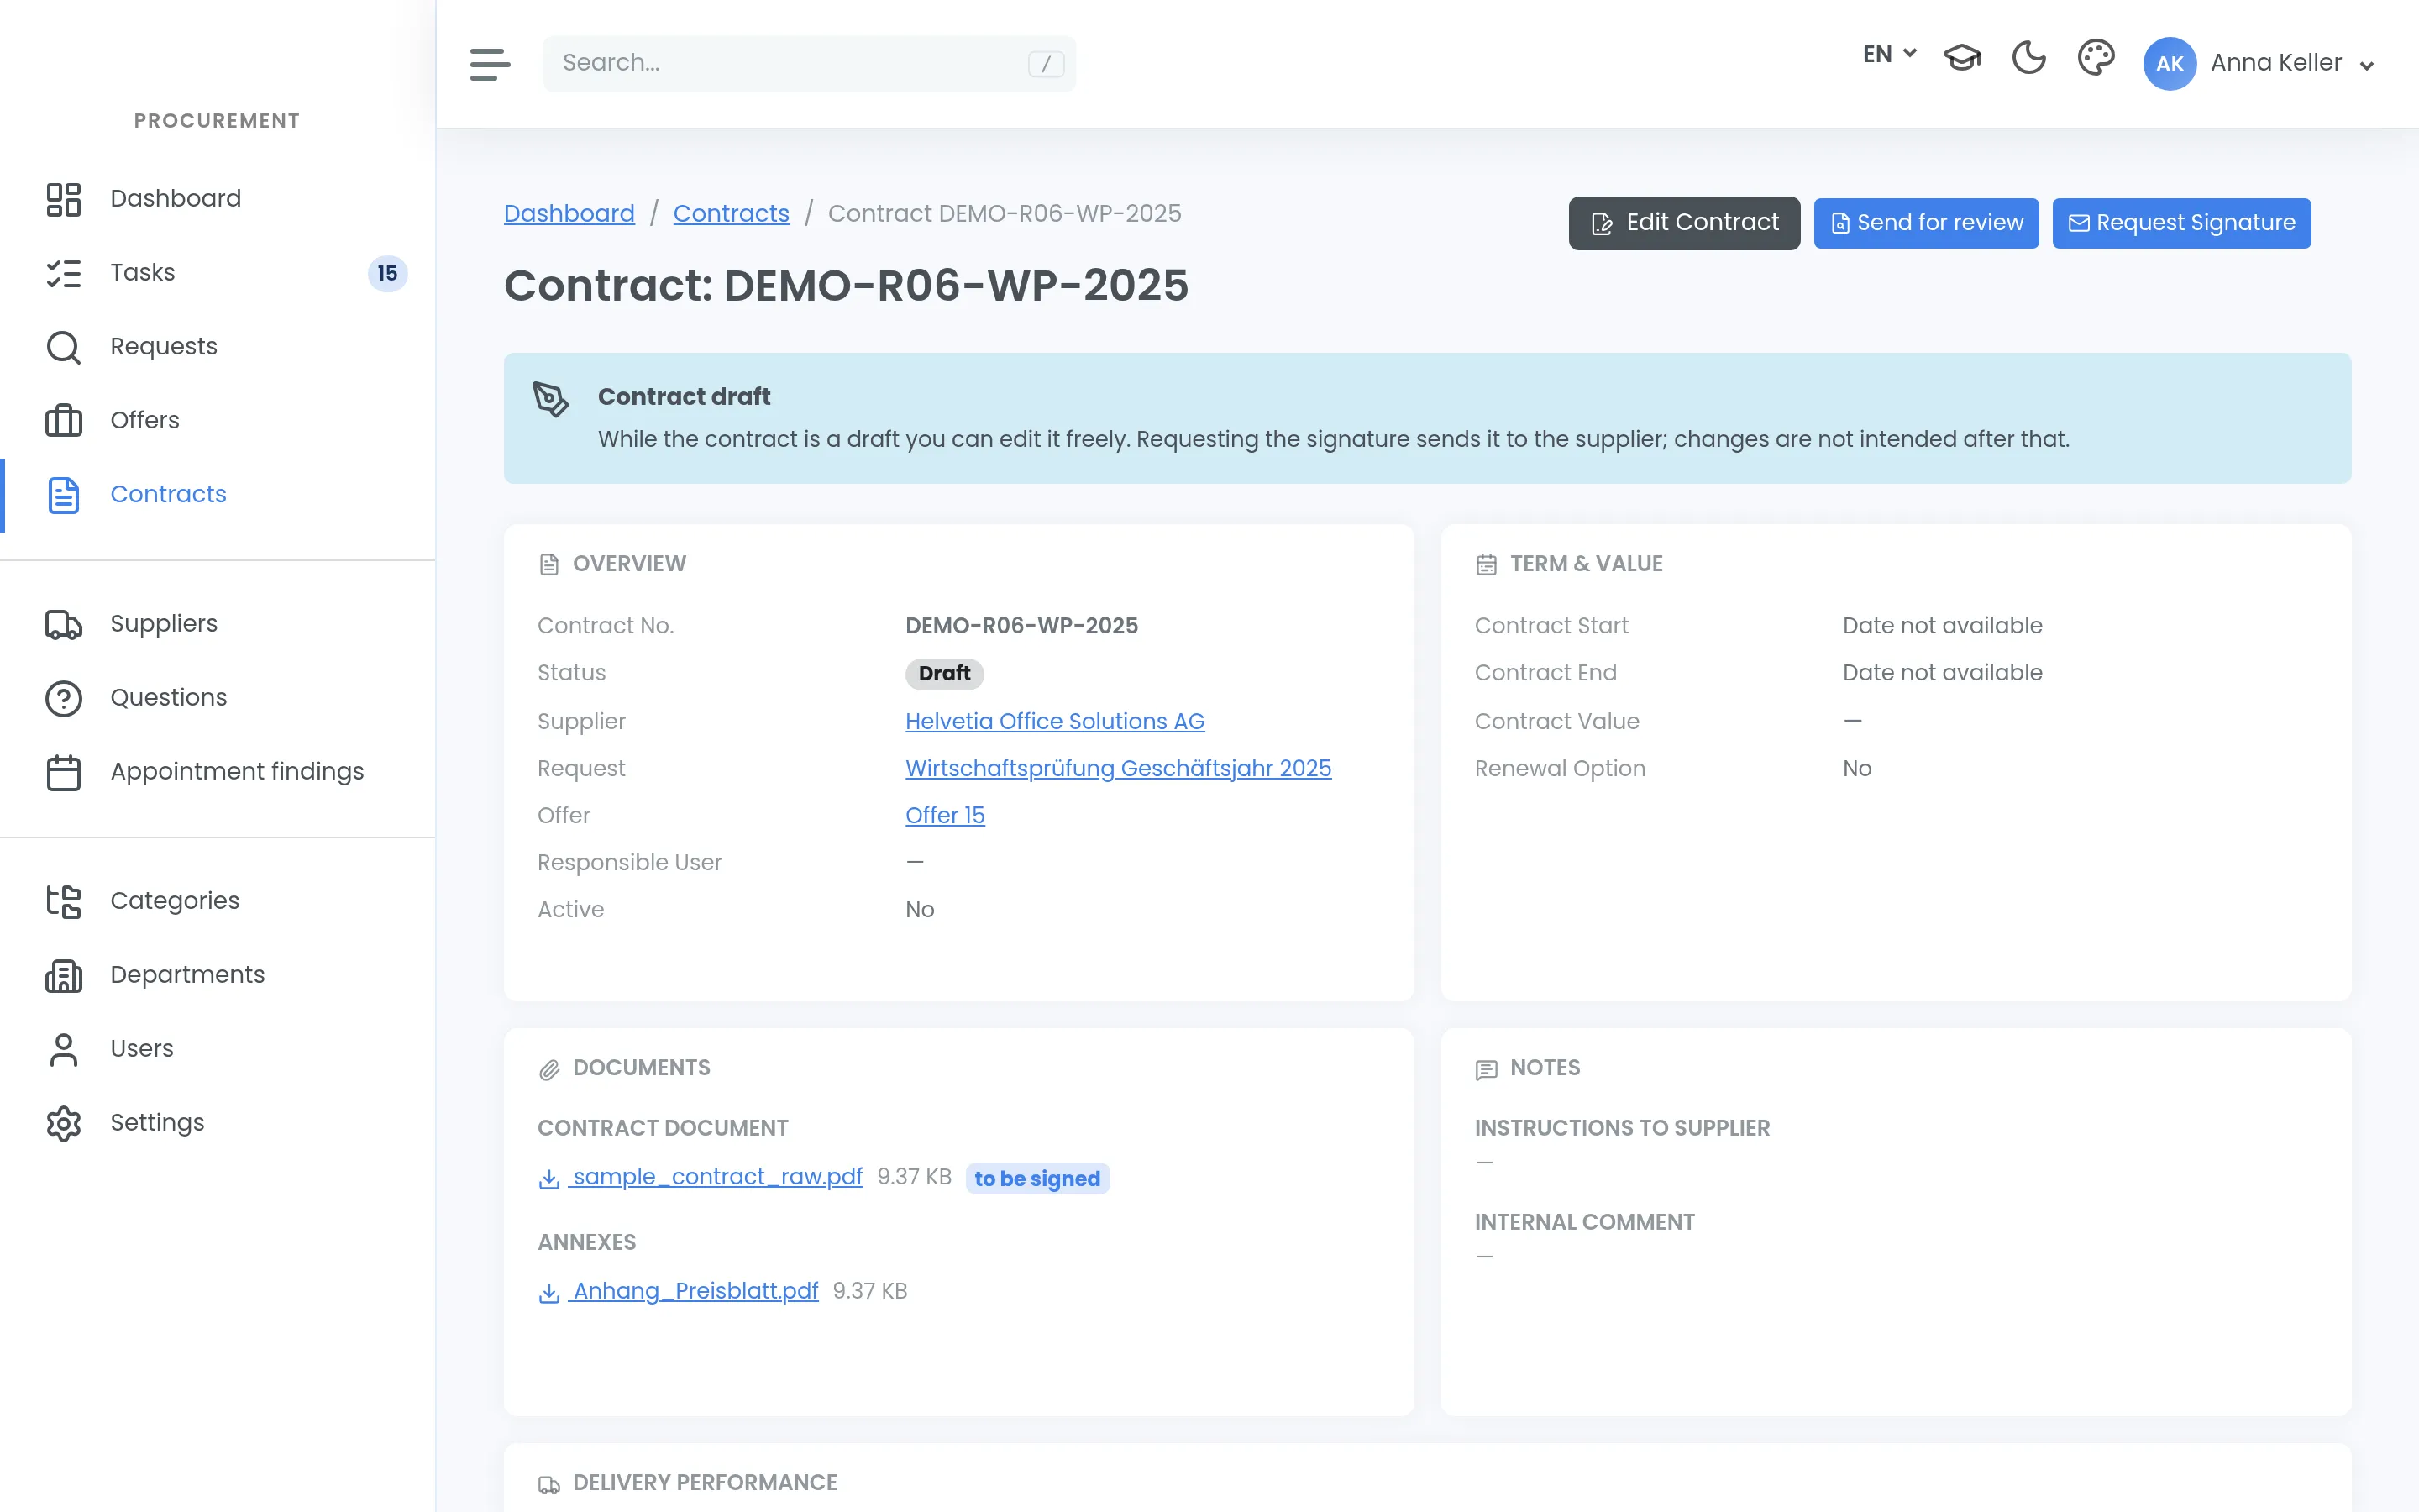Click the download icon beside Anhang_Preisblatt.pdf
This screenshot has height=1512, width=2419.
tap(548, 1293)
